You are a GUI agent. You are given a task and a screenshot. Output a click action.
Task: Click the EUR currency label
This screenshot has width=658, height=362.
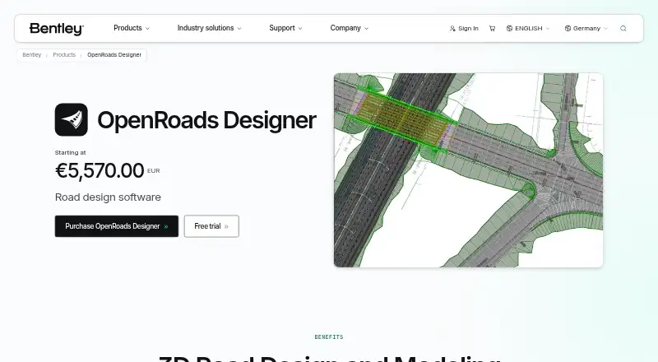coord(154,170)
